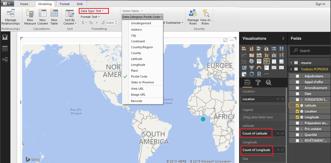Click the New Measure button
The width and height of the screenshot is (331, 163).
pos(30,18)
